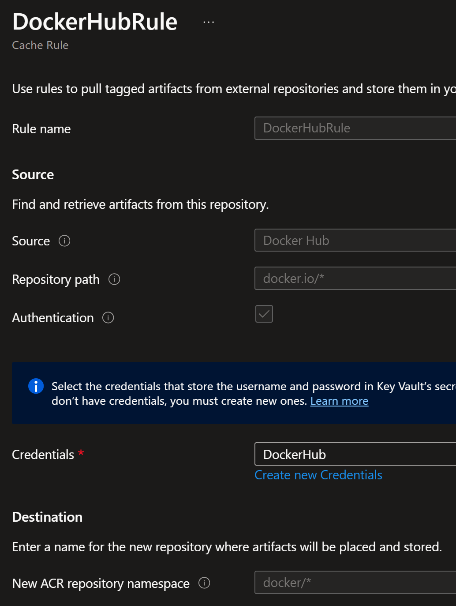
Task: Click the namespace field docker/*
Action: point(355,583)
